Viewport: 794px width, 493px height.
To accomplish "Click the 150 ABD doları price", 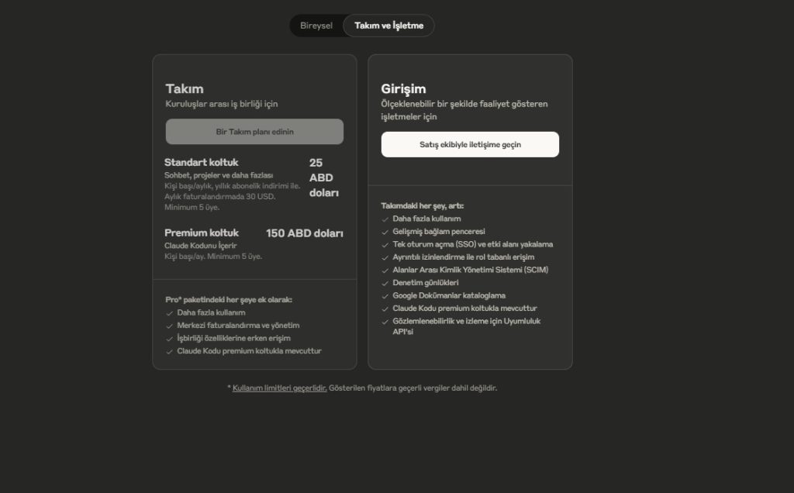I will click(304, 233).
